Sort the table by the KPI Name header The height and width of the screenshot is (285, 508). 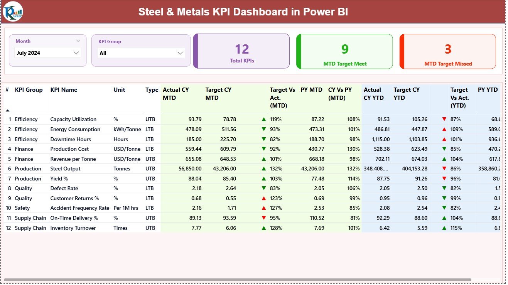tap(63, 90)
